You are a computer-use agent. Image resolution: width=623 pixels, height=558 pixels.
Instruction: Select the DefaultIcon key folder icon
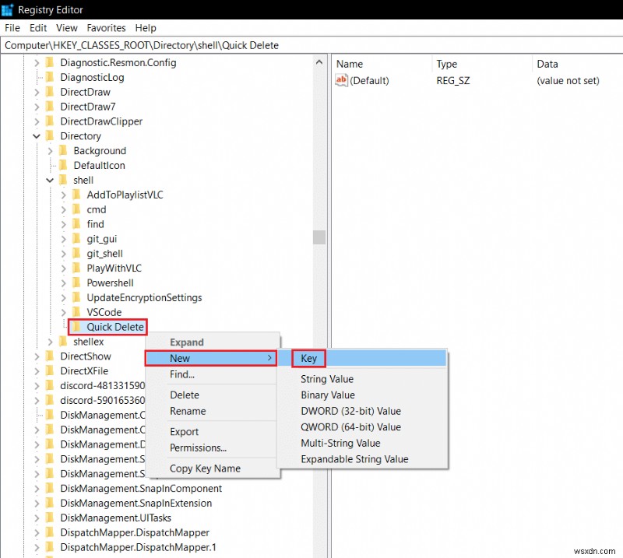(x=65, y=165)
